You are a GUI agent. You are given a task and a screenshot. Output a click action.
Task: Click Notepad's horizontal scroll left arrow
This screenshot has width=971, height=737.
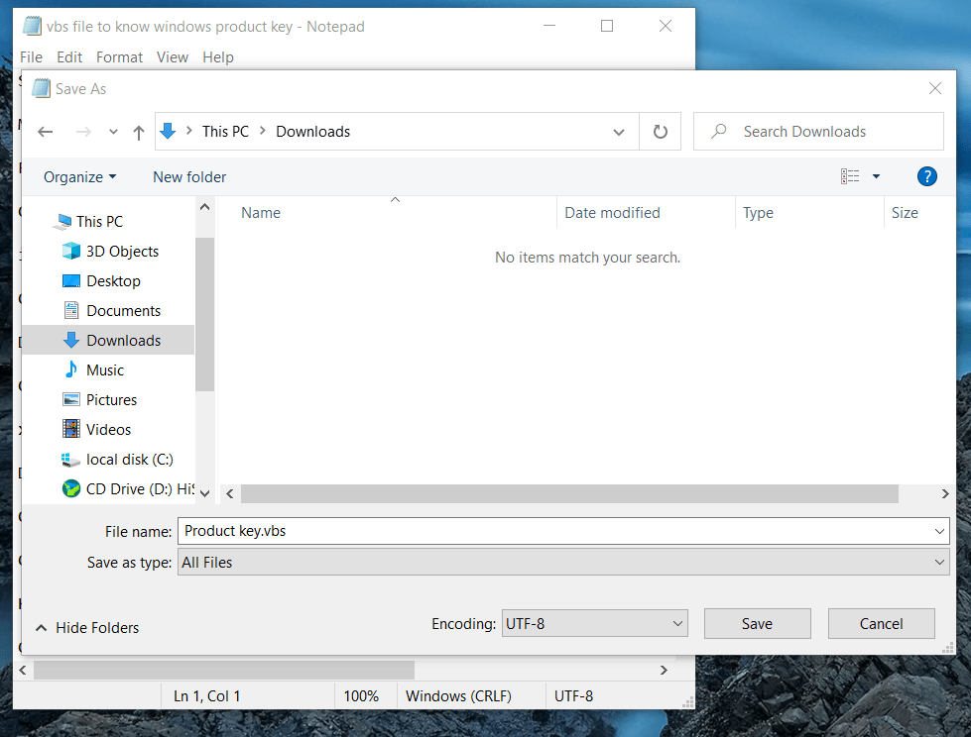point(23,671)
